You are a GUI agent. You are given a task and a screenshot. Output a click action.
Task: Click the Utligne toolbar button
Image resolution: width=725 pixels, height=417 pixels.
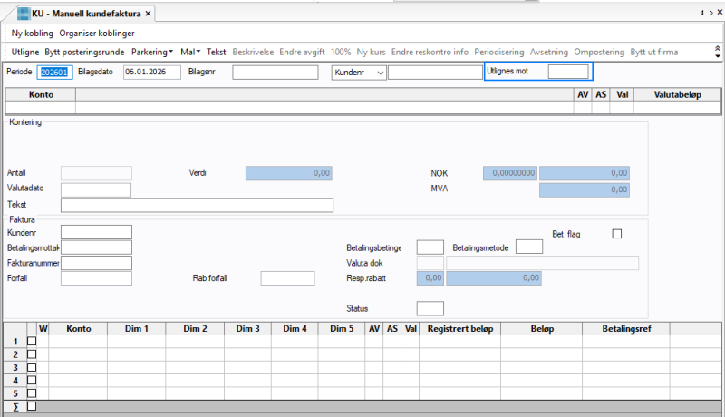tap(25, 52)
